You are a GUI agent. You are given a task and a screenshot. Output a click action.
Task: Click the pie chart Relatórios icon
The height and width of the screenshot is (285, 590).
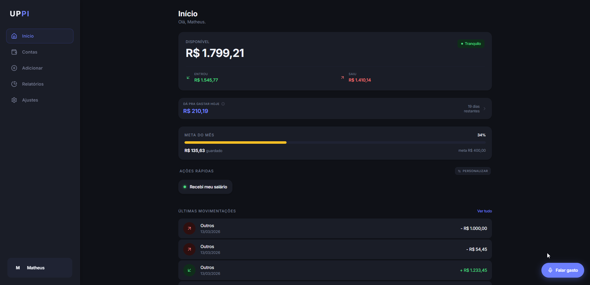(14, 84)
